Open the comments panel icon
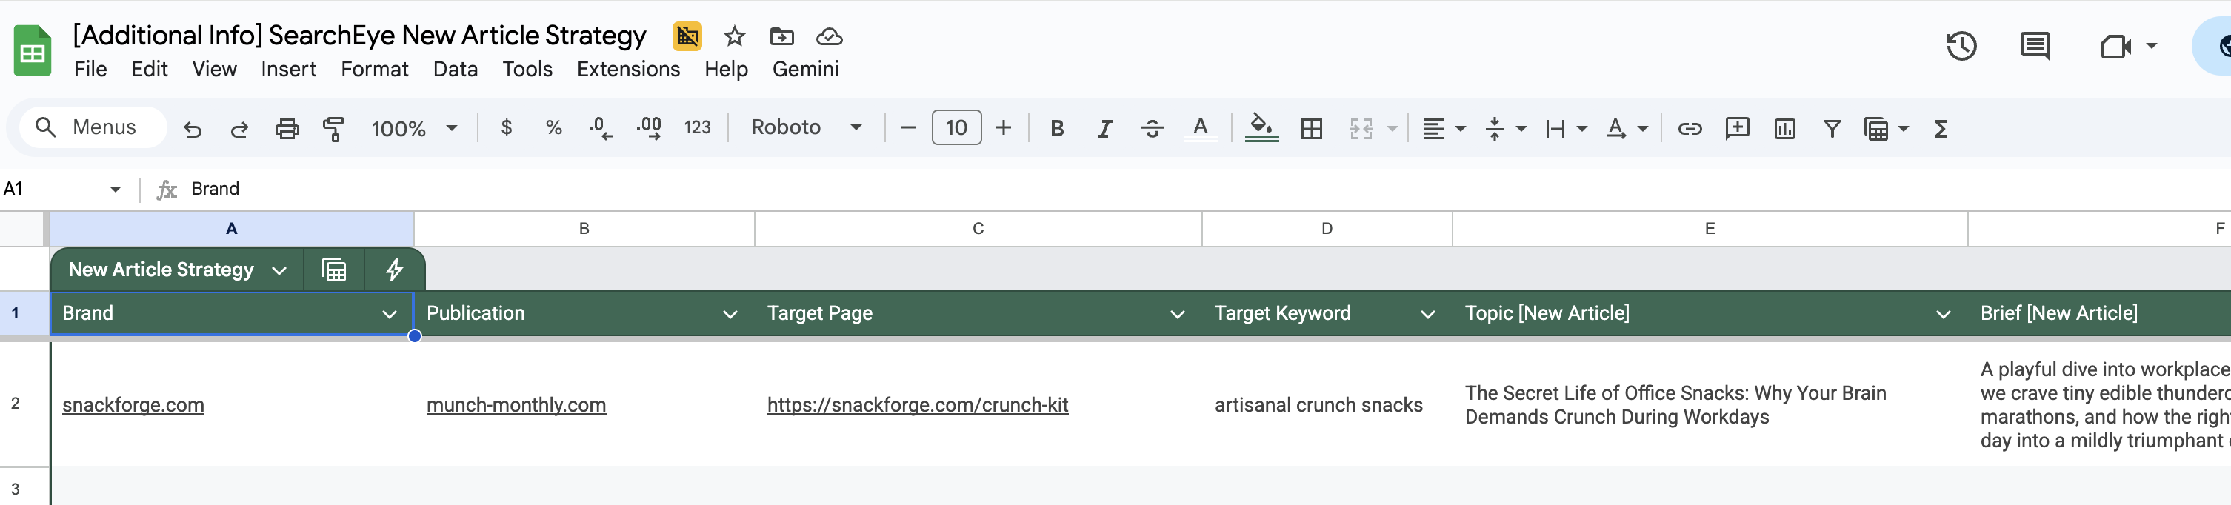The height and width of the screenshot is (505, 2231). coord(2035,45)
